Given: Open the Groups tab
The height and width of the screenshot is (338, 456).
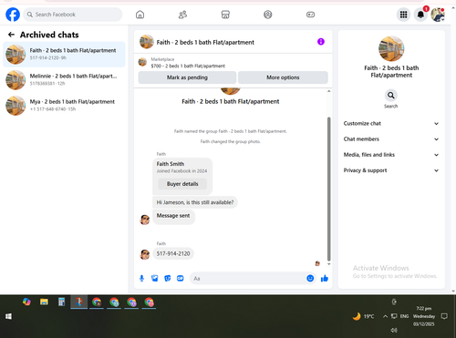Looking at the screenshot, I should click(x=268, y=15).
